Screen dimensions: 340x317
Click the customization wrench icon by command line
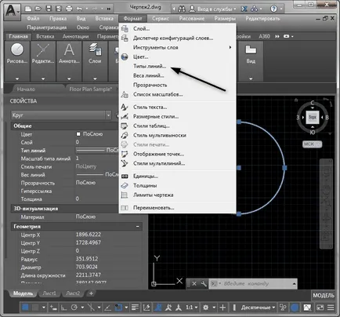click(203, 283)
